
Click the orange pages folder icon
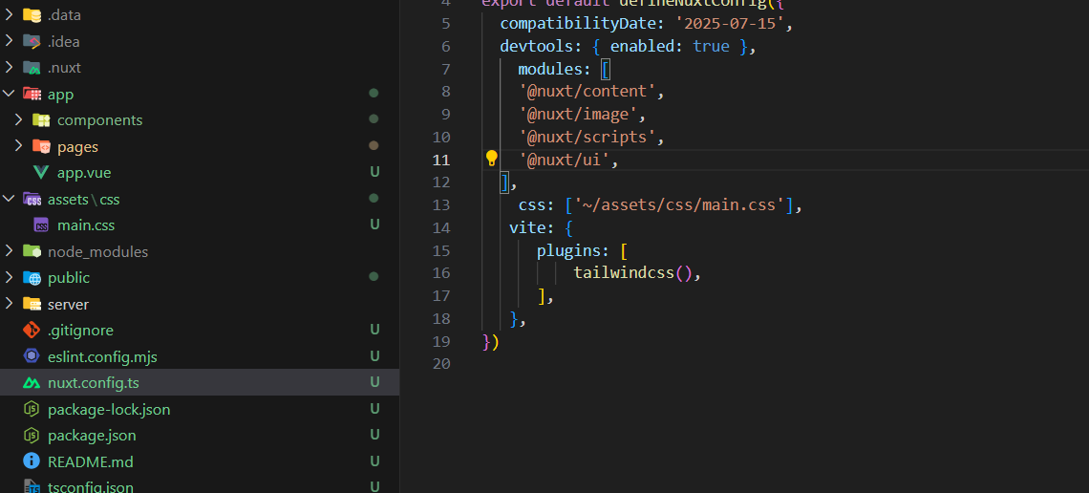(42, 146)
